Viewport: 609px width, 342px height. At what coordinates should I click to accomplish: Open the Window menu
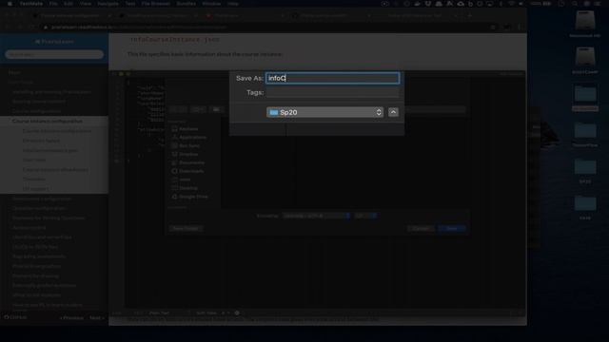coord(211,4)
